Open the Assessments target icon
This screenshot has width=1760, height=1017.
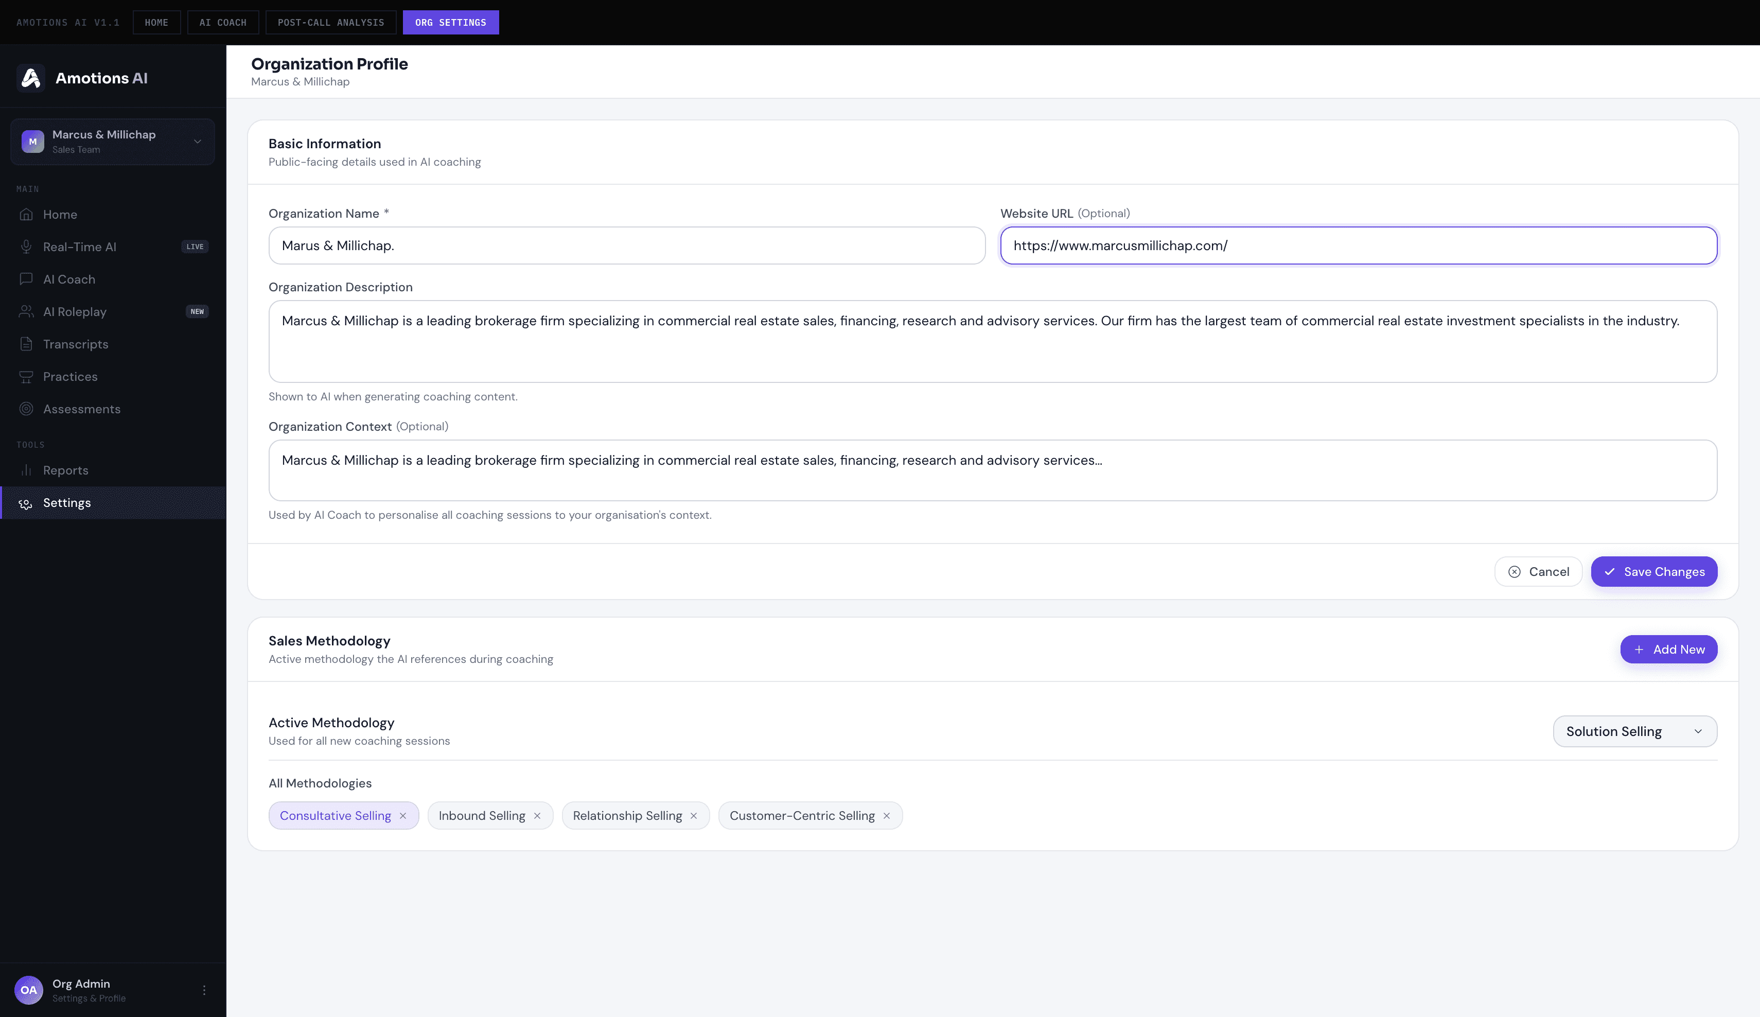point(26,409)
